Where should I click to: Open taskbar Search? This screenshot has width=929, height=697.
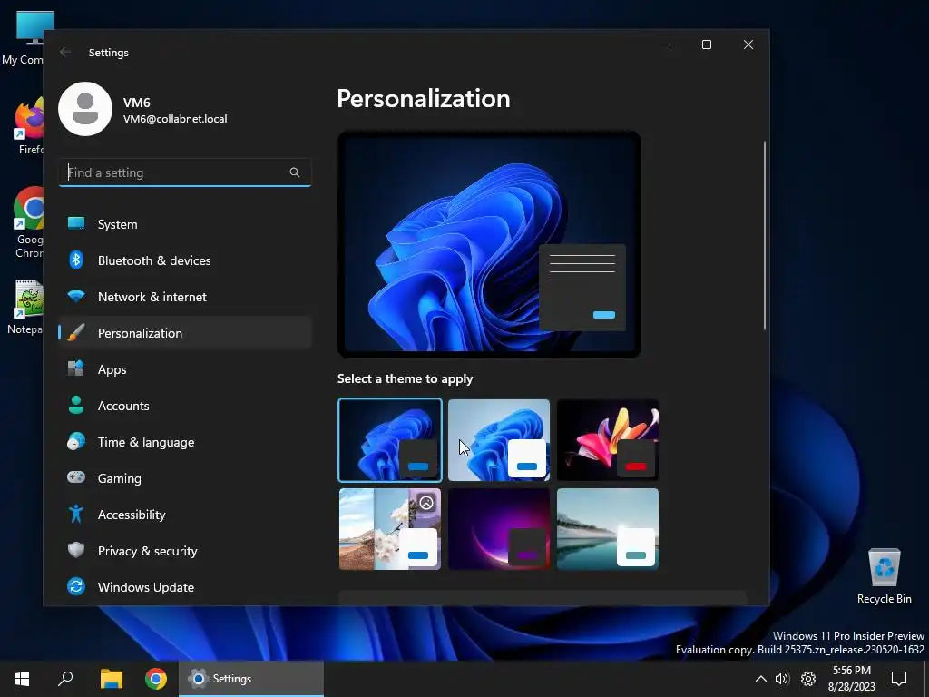(65, 679)
